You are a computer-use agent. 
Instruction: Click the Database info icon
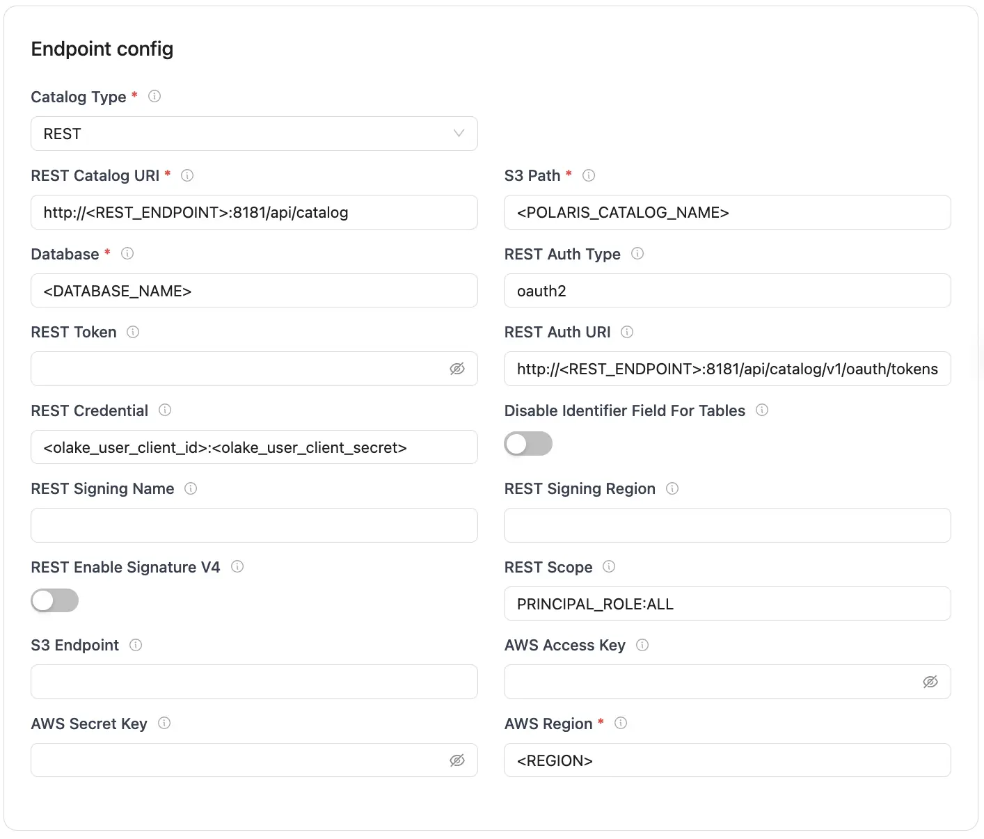tap(127, 254)
